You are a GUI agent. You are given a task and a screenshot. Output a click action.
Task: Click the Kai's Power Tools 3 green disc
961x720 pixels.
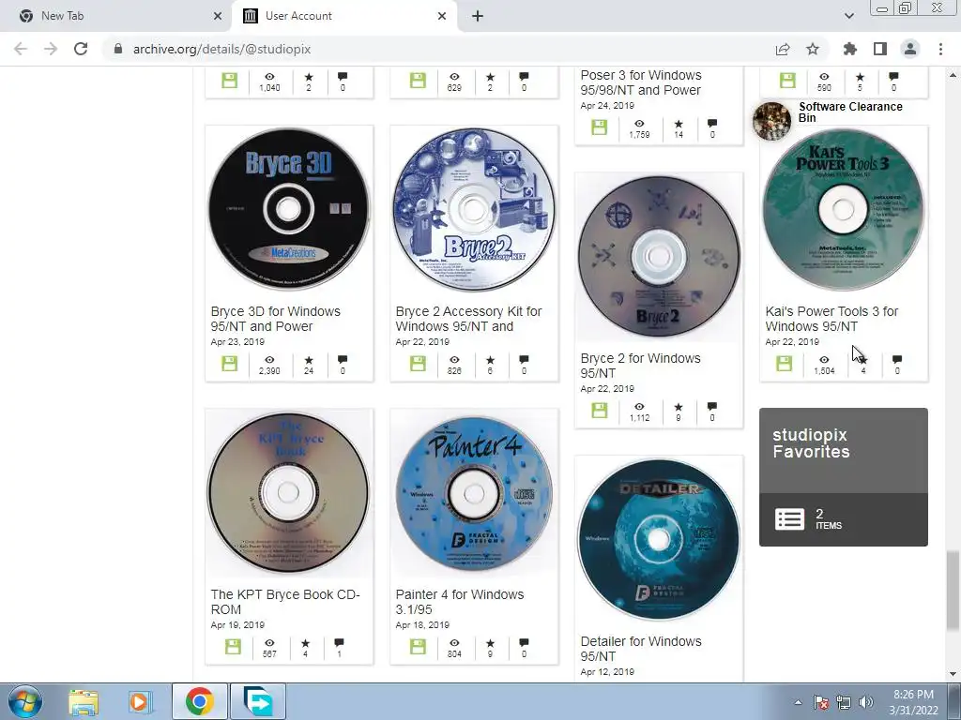pos(844,209)
